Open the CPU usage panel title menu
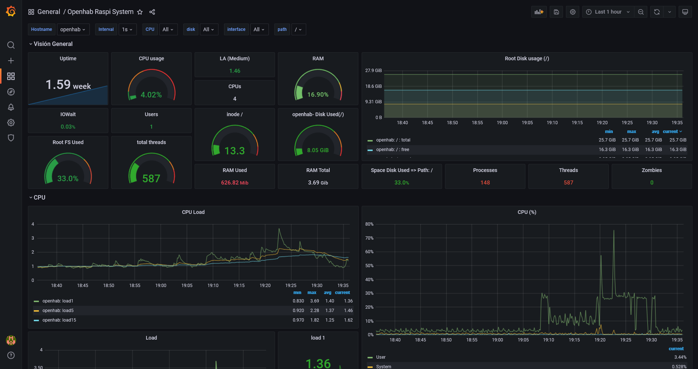Image resolution: width=698 pixels, height=369 pixels. (151, 58)
